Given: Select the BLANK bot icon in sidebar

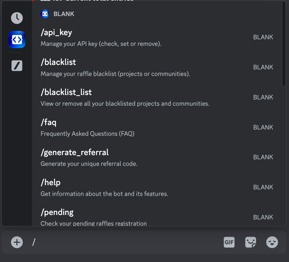Looking at the screenshot, I should tap(17, 40).
